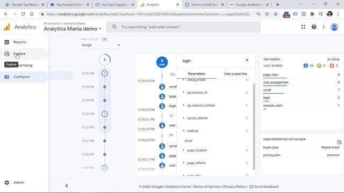Click the GTM extension icon in toolbar
344x193 pixels.
pos(286,14)
